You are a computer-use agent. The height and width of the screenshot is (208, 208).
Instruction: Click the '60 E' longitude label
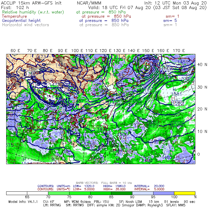point(15,51)
